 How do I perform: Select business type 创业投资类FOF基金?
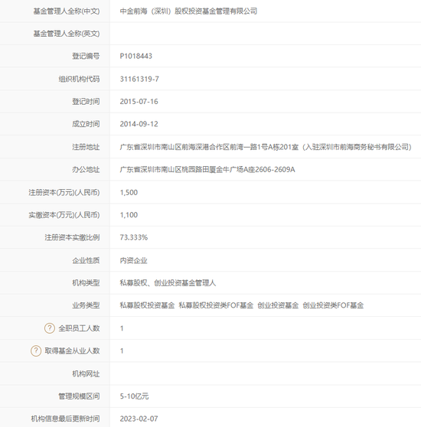point(333,305)
